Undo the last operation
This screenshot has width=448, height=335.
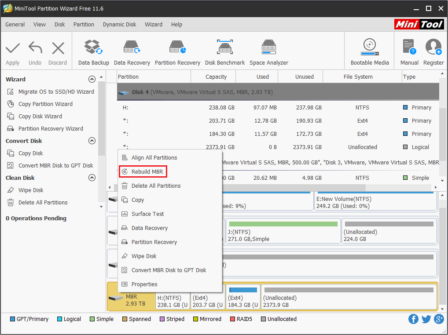coord(35,53)
